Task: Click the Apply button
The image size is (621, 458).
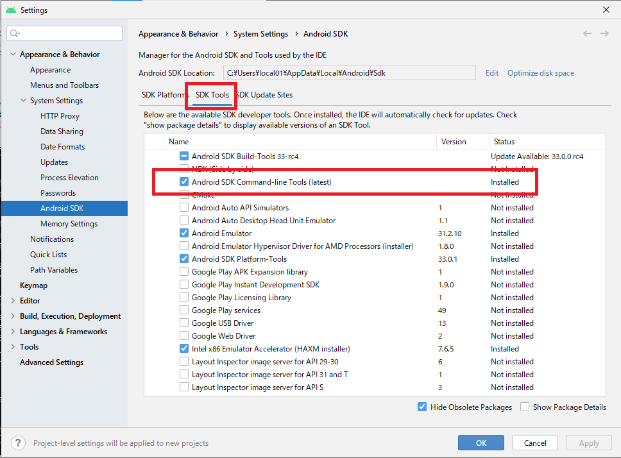Action: coord(589,443)
